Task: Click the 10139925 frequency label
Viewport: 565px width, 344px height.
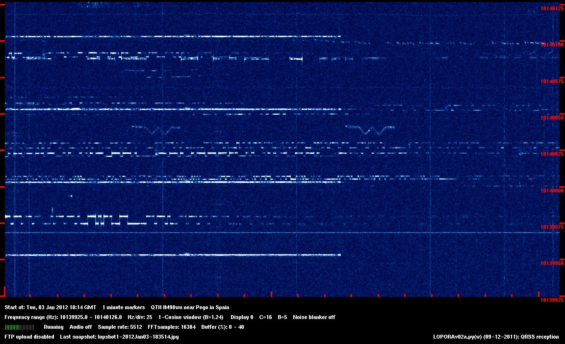Action: point(552,300)
